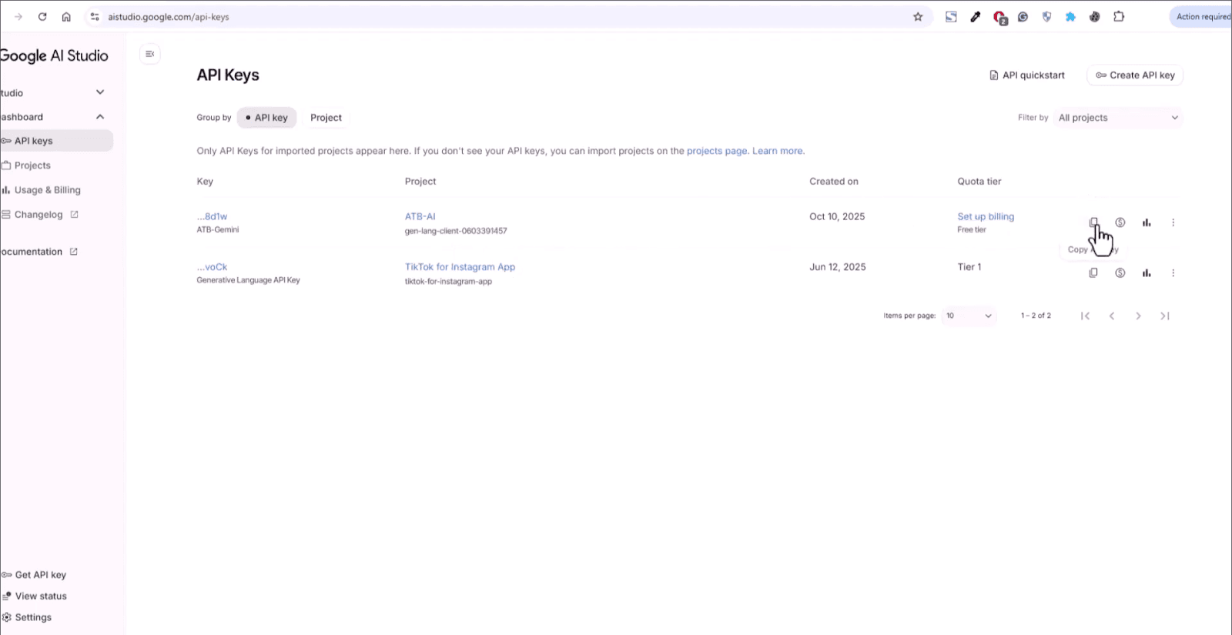Jump to last page of results
The width and height of the screenshot is (1232, 635).
[x=1165, y=316]
